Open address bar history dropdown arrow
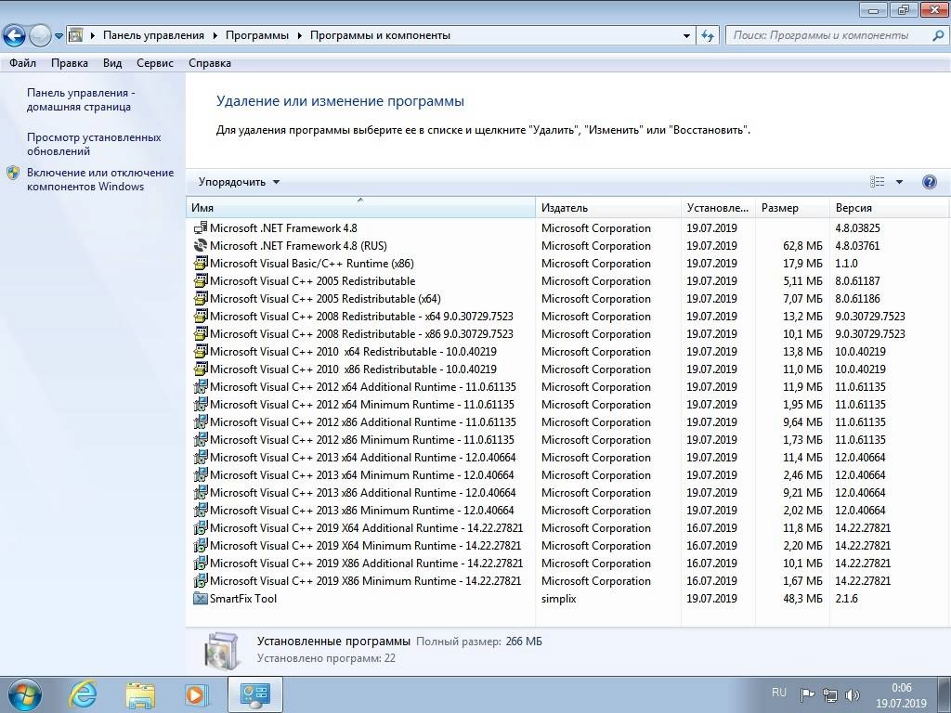The height and width of the screenshot is (713, 951). pos(686,36)
